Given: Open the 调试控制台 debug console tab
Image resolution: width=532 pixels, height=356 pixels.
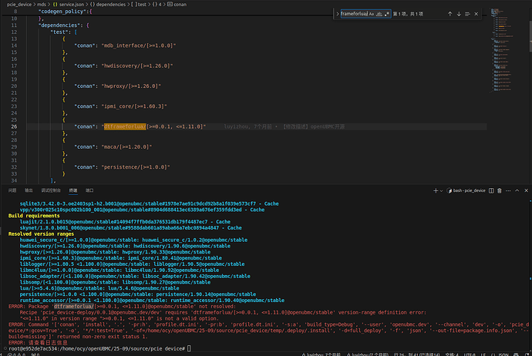Looking at the screenshot, I should coord(50,189).
